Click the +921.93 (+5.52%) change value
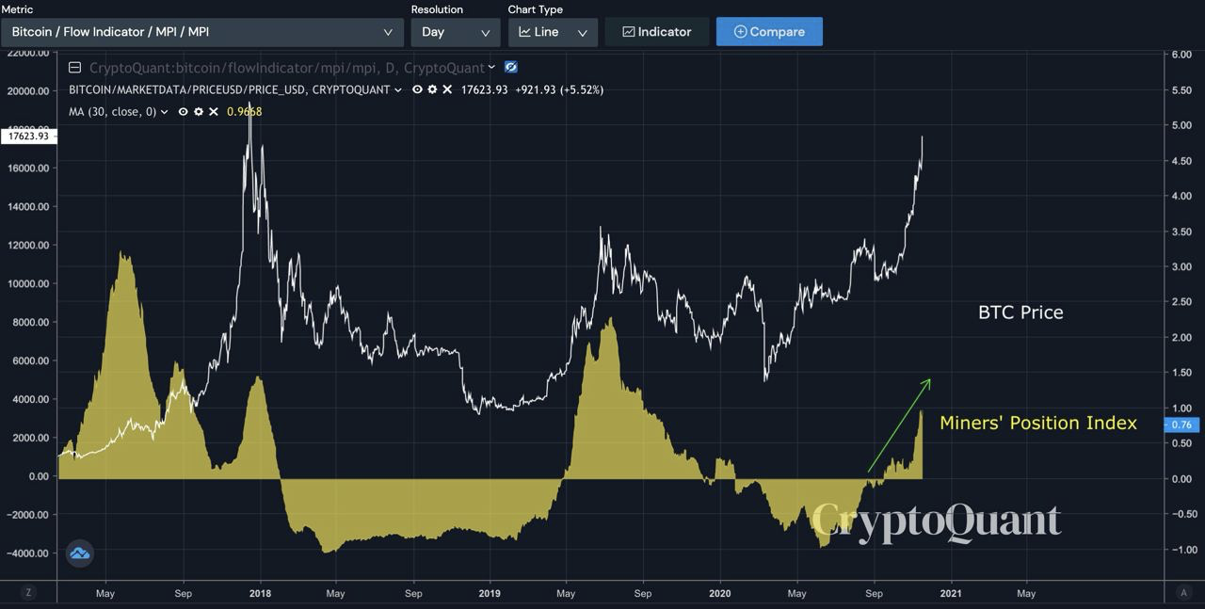This screenshot has width=1205, height=609. point(559,90)
